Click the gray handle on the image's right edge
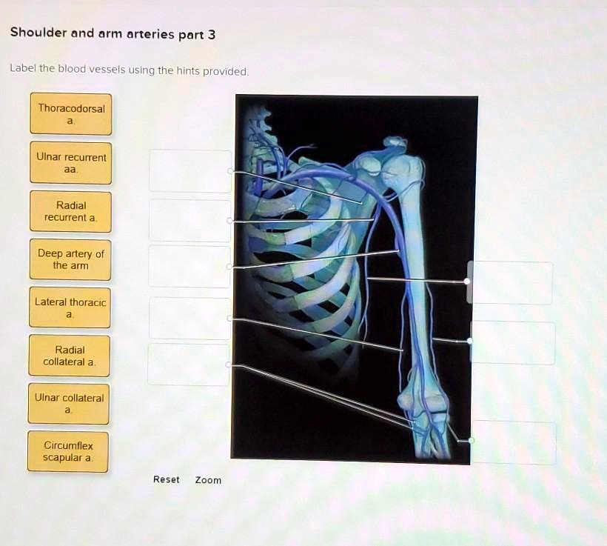Viewport: 607px width, 546px height. [x=469, y=282]
